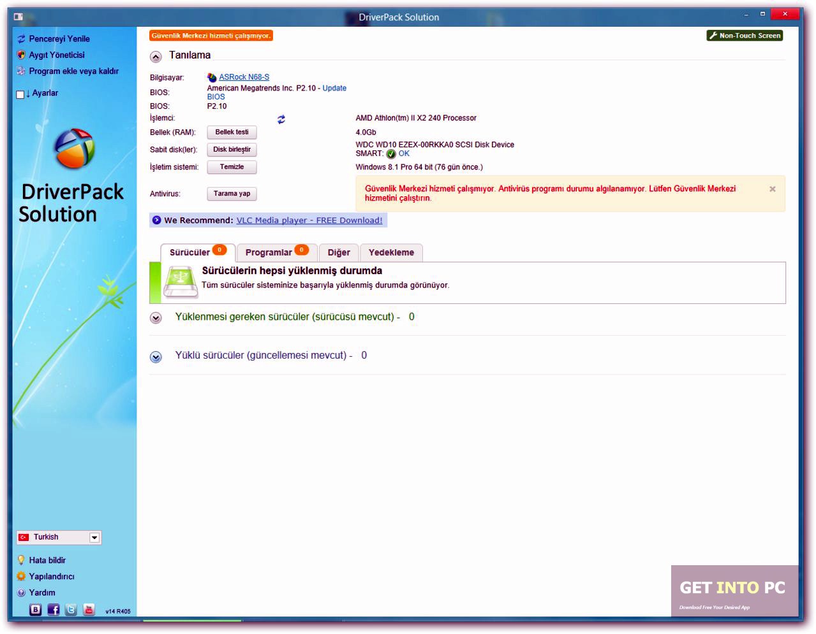Viewport: 816px width, 634px height.
Task: Click the processor refresh arrows icon
Action: click(281, 119)
